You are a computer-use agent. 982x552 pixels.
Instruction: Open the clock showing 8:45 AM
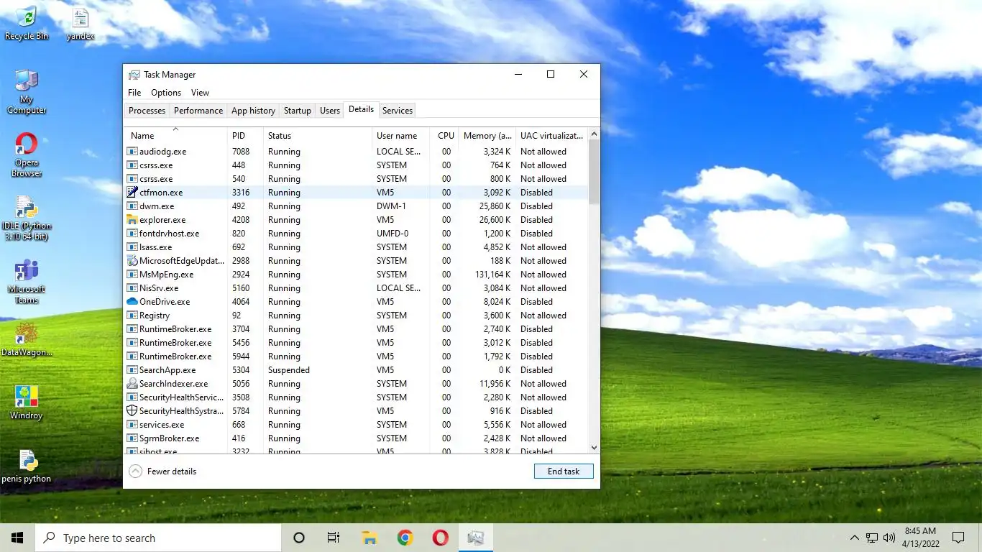tap(920, 538)
